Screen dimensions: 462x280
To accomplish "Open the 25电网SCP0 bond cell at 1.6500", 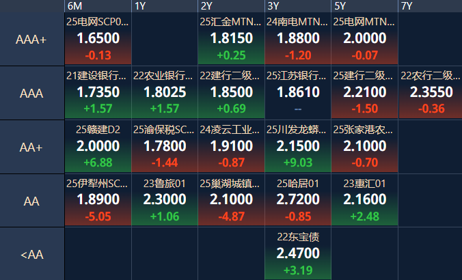I will pos(98,39).
